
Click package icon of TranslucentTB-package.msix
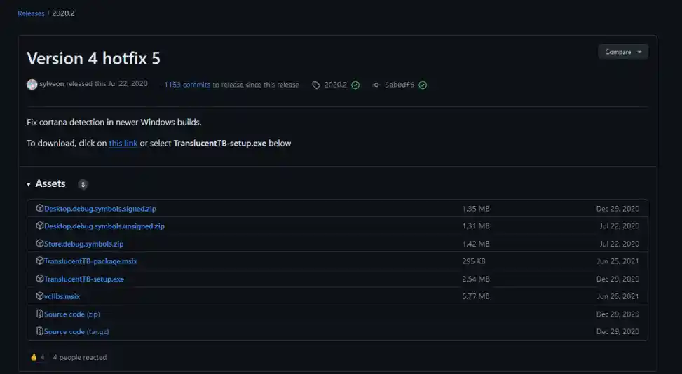(x=39, y=261)
